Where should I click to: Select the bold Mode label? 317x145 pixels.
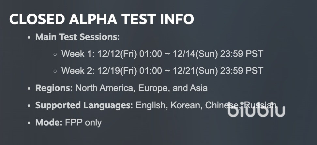(49, 123)
